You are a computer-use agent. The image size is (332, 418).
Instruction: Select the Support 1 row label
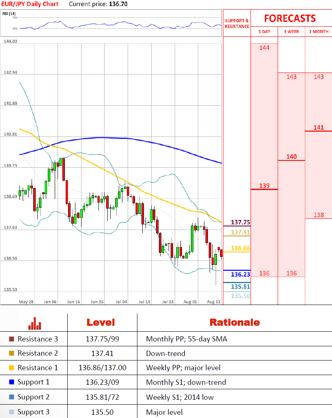33,382
